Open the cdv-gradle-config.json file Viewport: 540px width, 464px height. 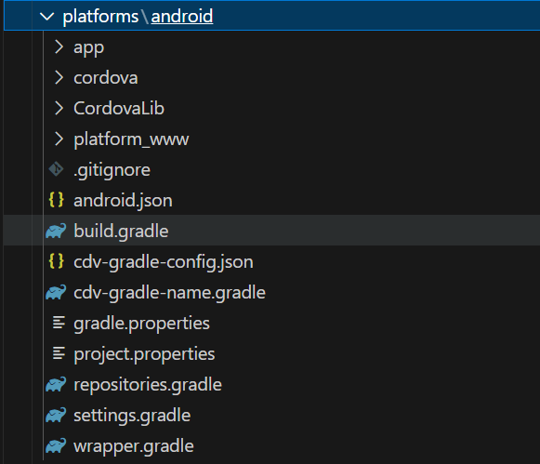[164, 262]
